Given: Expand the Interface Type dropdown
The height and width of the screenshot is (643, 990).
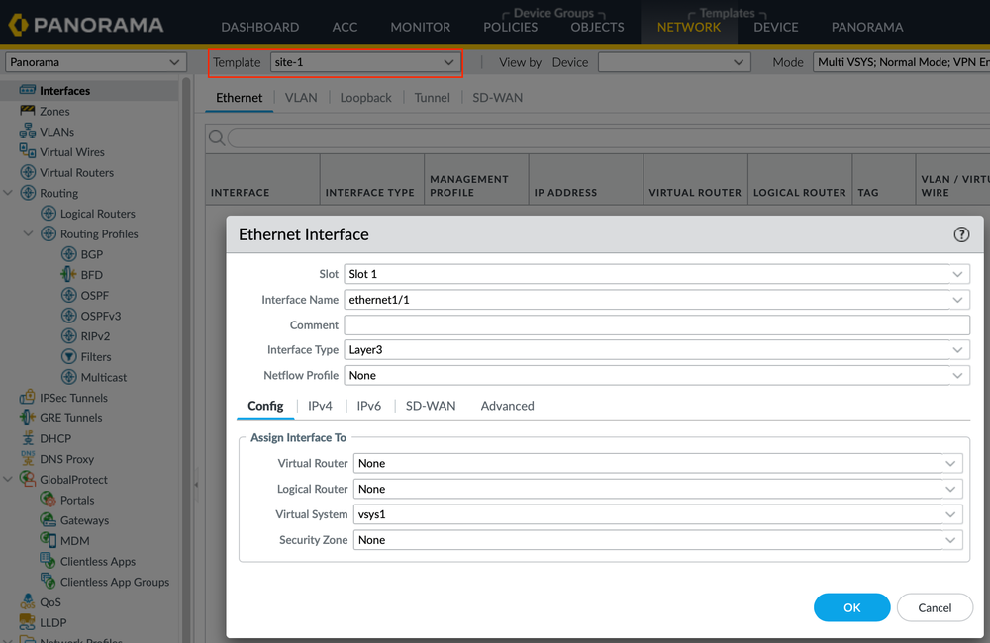Looking at the screenshot, I should coord(655,350).
